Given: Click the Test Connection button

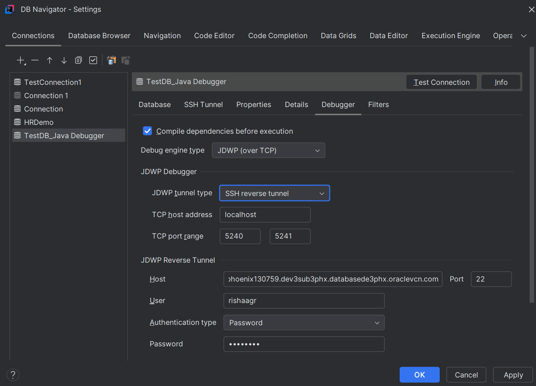Looking at the screenshot, I should (442, 82).
